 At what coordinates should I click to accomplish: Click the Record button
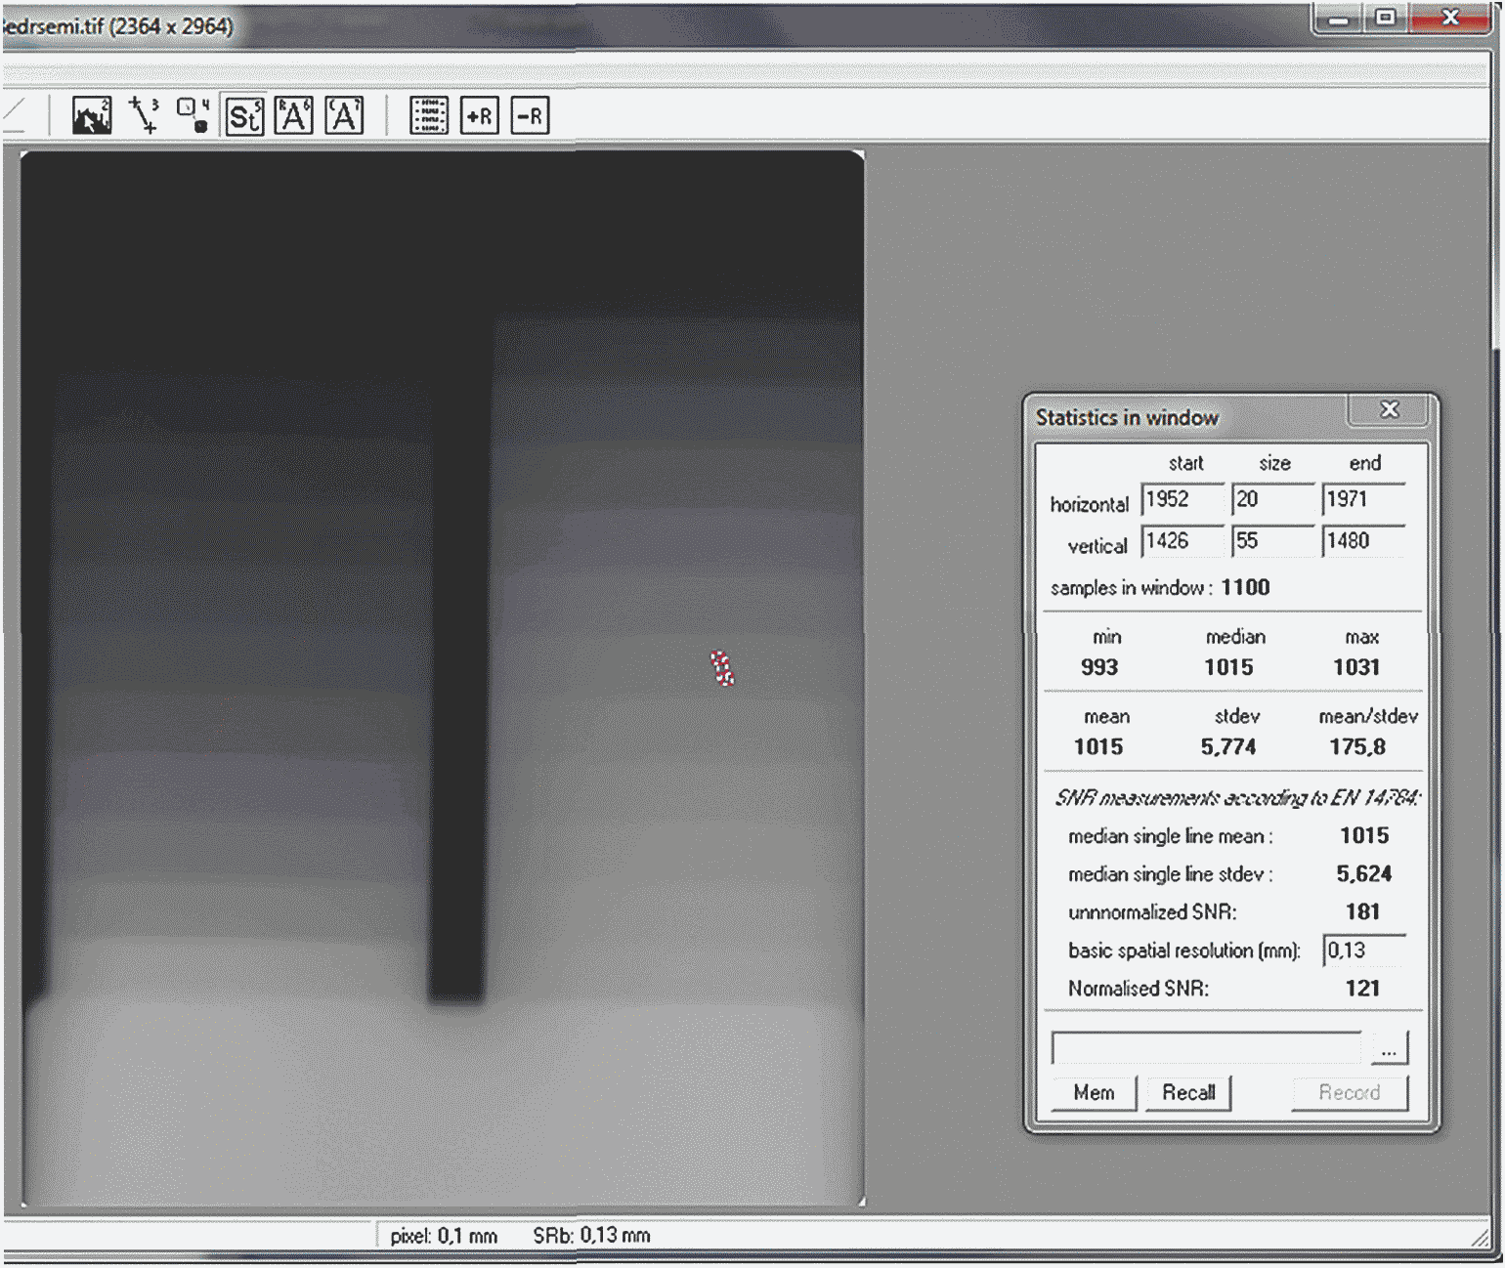[x=1350, y=1092]
